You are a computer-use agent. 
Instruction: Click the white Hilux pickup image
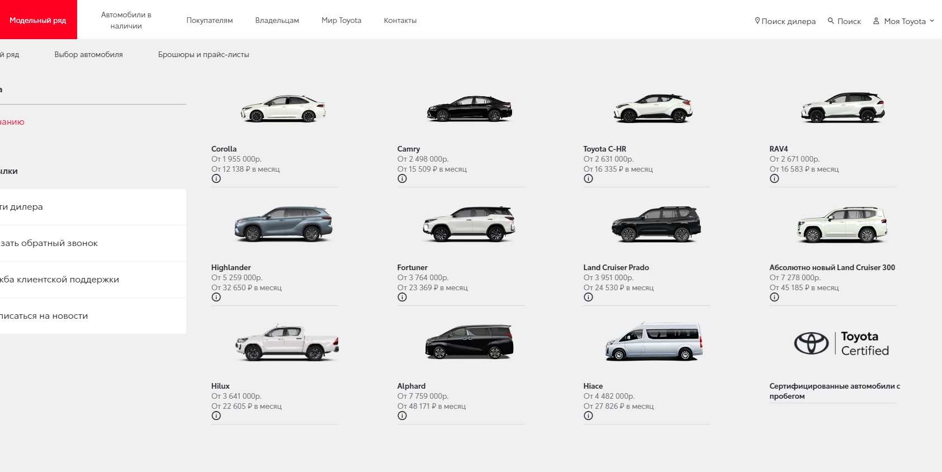[x=287, y=342]
